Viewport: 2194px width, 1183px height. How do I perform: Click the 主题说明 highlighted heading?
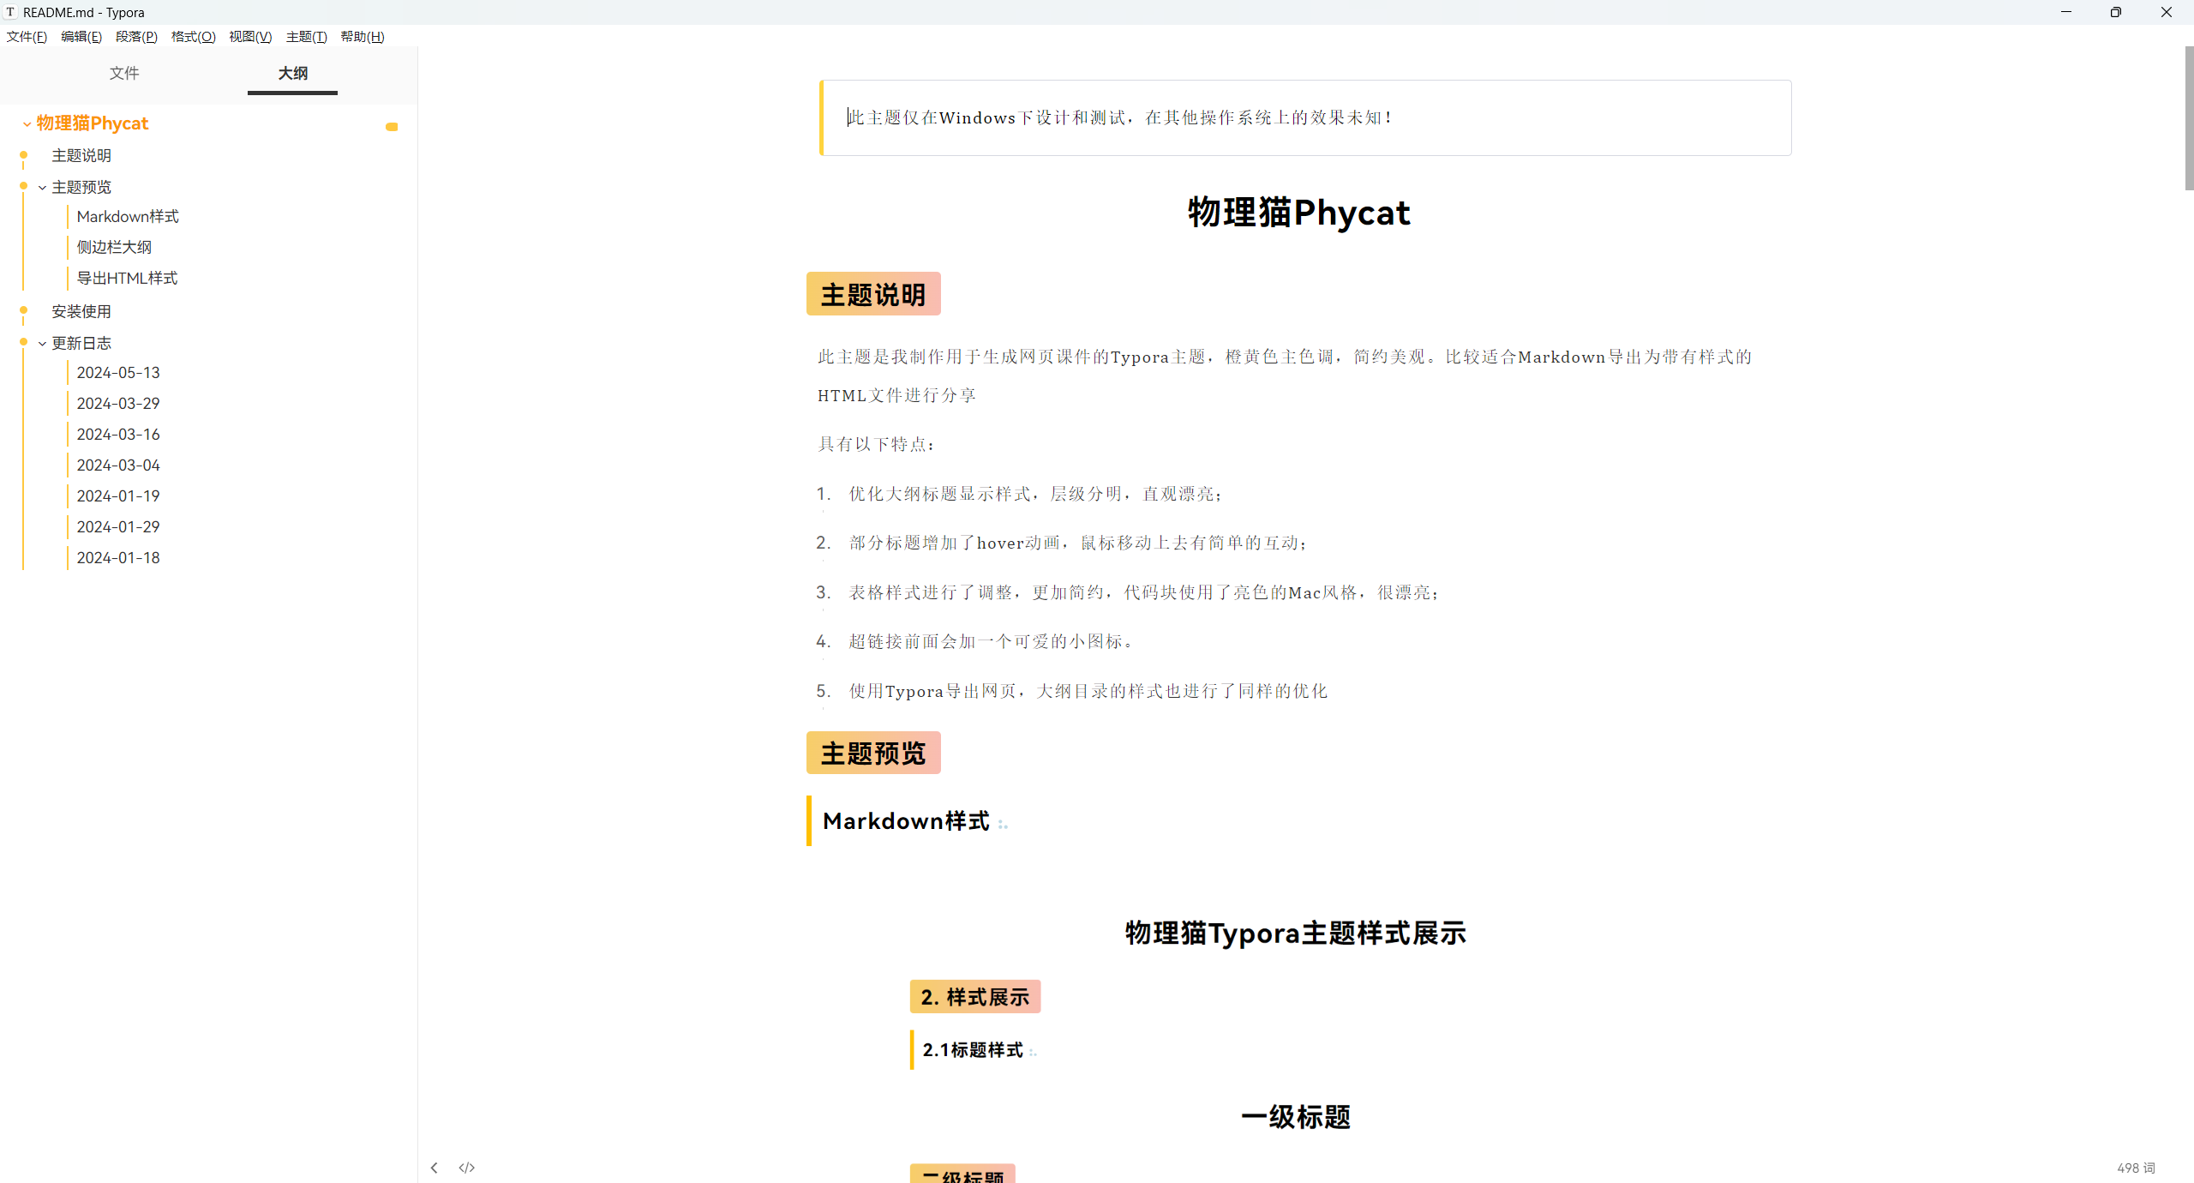873,294
